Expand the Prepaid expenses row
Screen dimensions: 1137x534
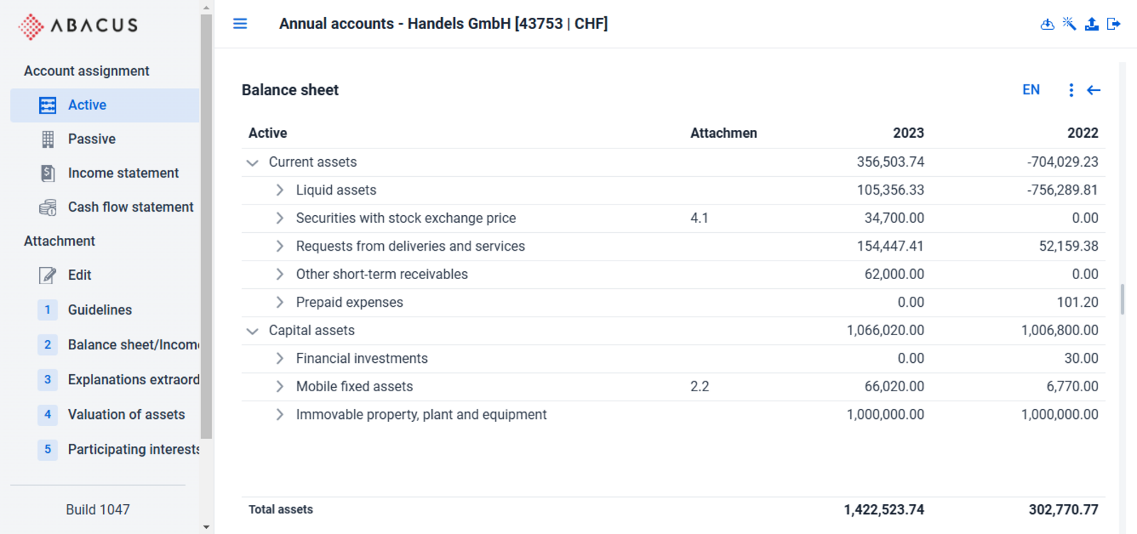[279, 303]
